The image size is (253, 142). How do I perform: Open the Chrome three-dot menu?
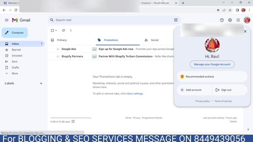click(x=249, y=10)
